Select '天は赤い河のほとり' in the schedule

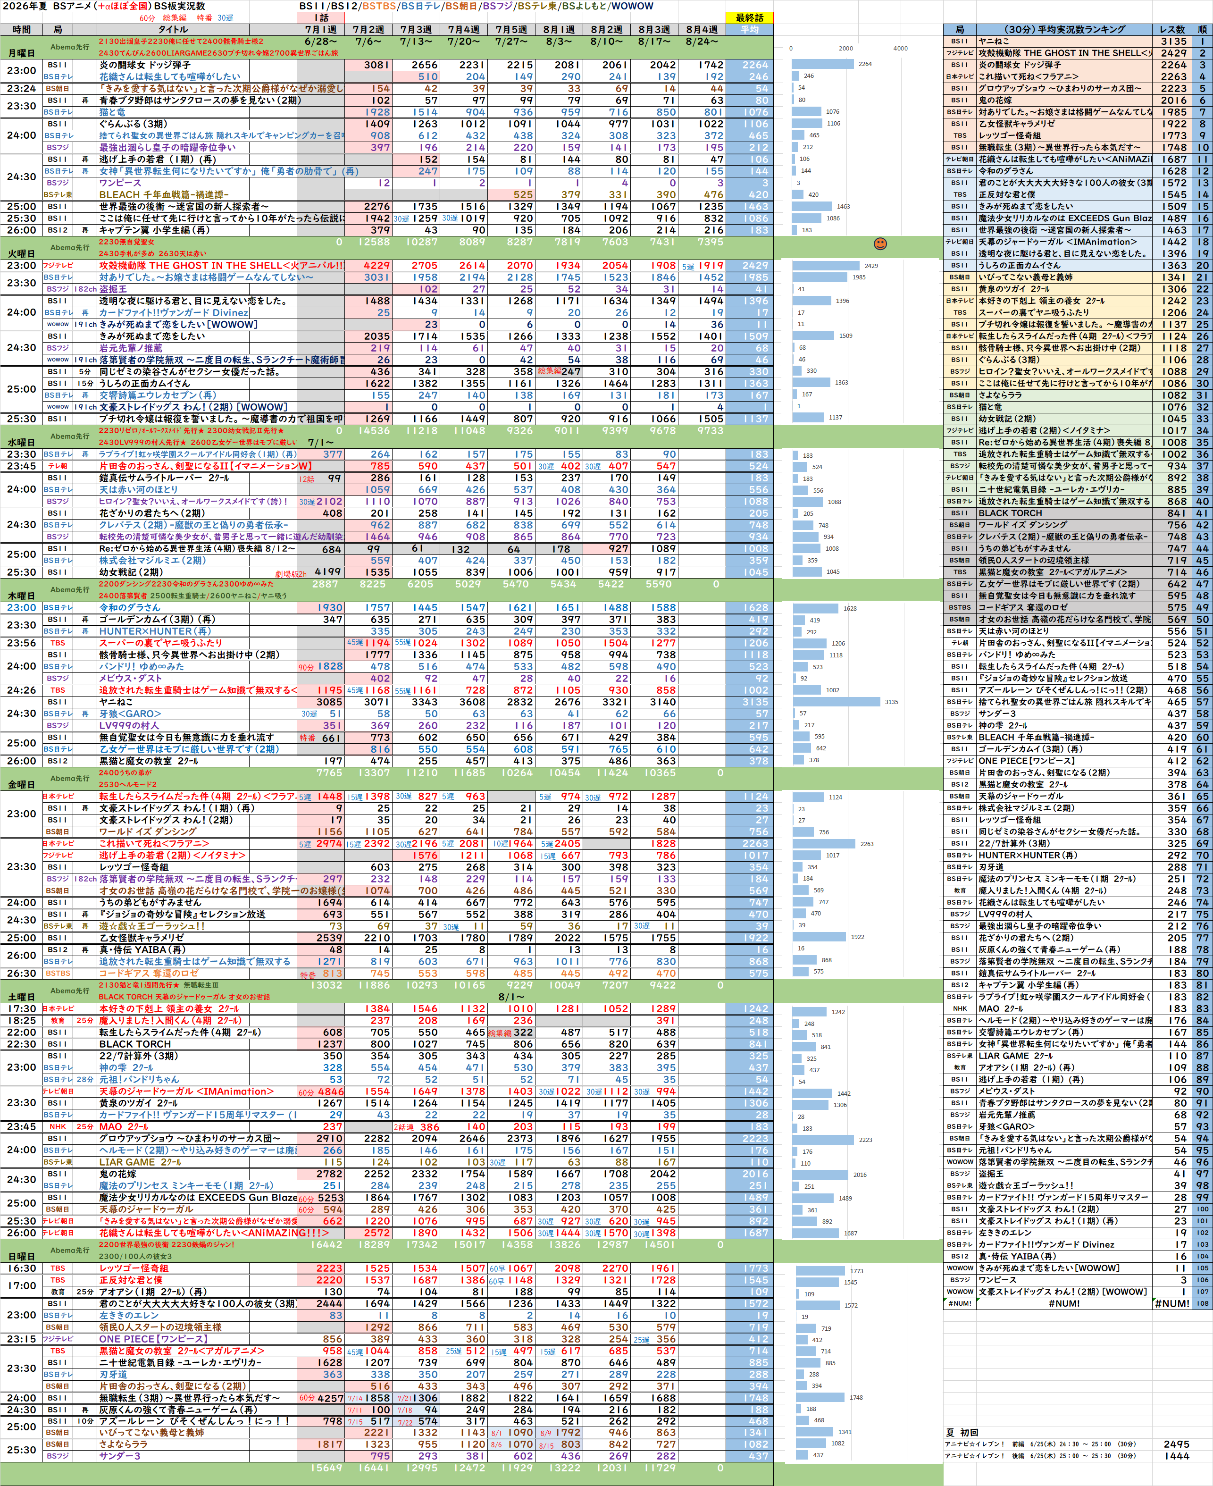(138, 489)
